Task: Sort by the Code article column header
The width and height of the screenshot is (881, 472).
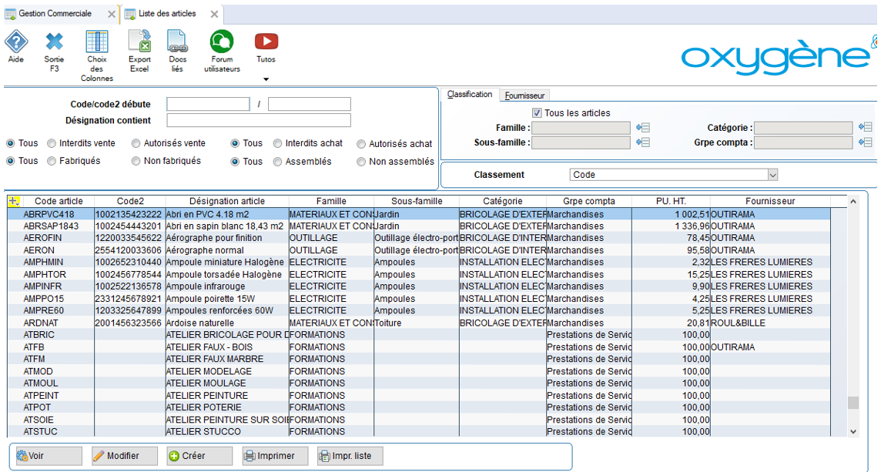Action: pos(59,201)
